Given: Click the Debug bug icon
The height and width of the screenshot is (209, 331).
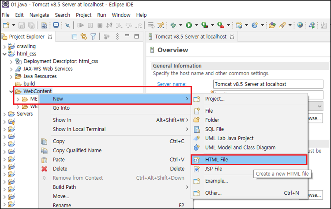Looking at the screenshot, I should 173,25.
